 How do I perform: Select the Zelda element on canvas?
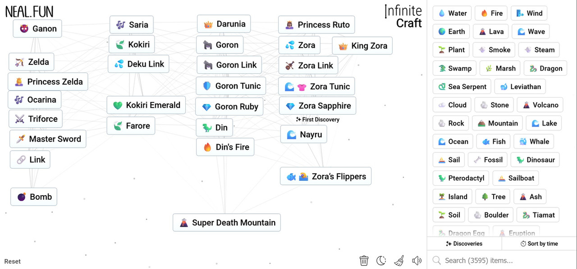click(32, 62)
